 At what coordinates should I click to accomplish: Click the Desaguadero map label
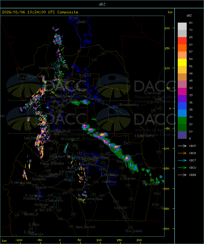pos(129,105)
